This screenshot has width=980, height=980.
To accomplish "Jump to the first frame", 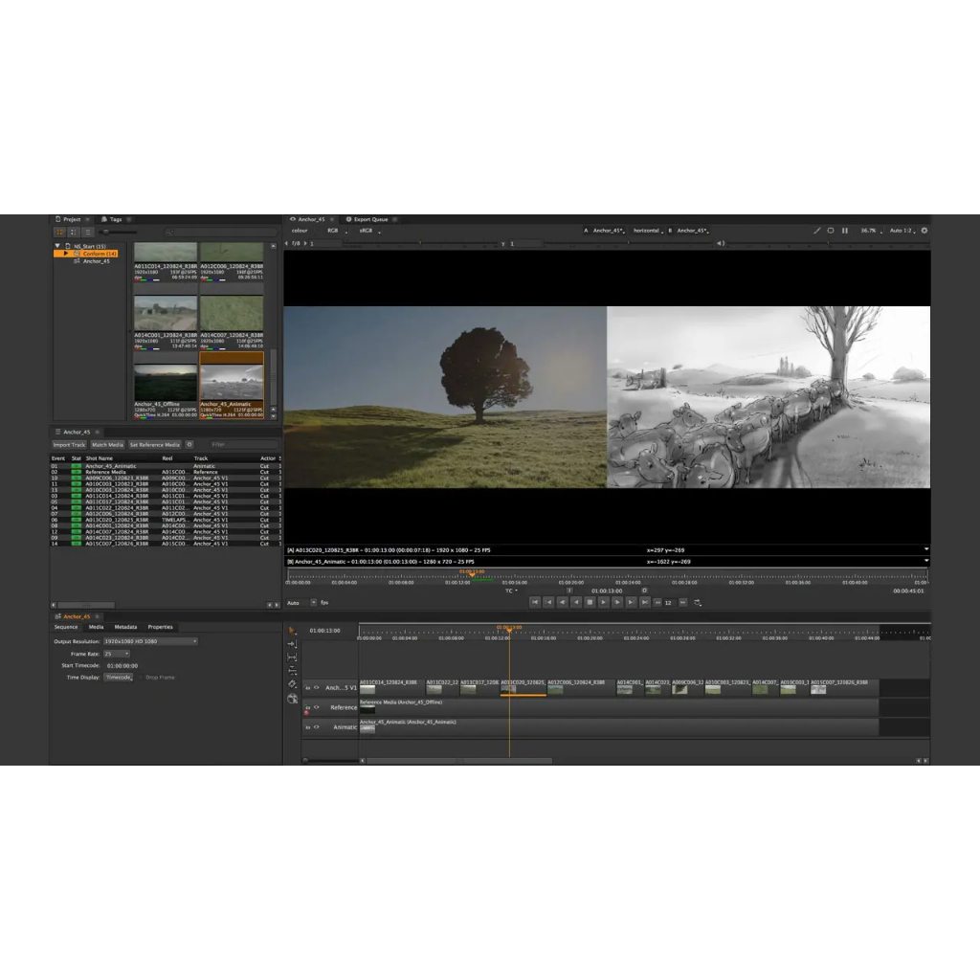I will click(x=535, y=602).
